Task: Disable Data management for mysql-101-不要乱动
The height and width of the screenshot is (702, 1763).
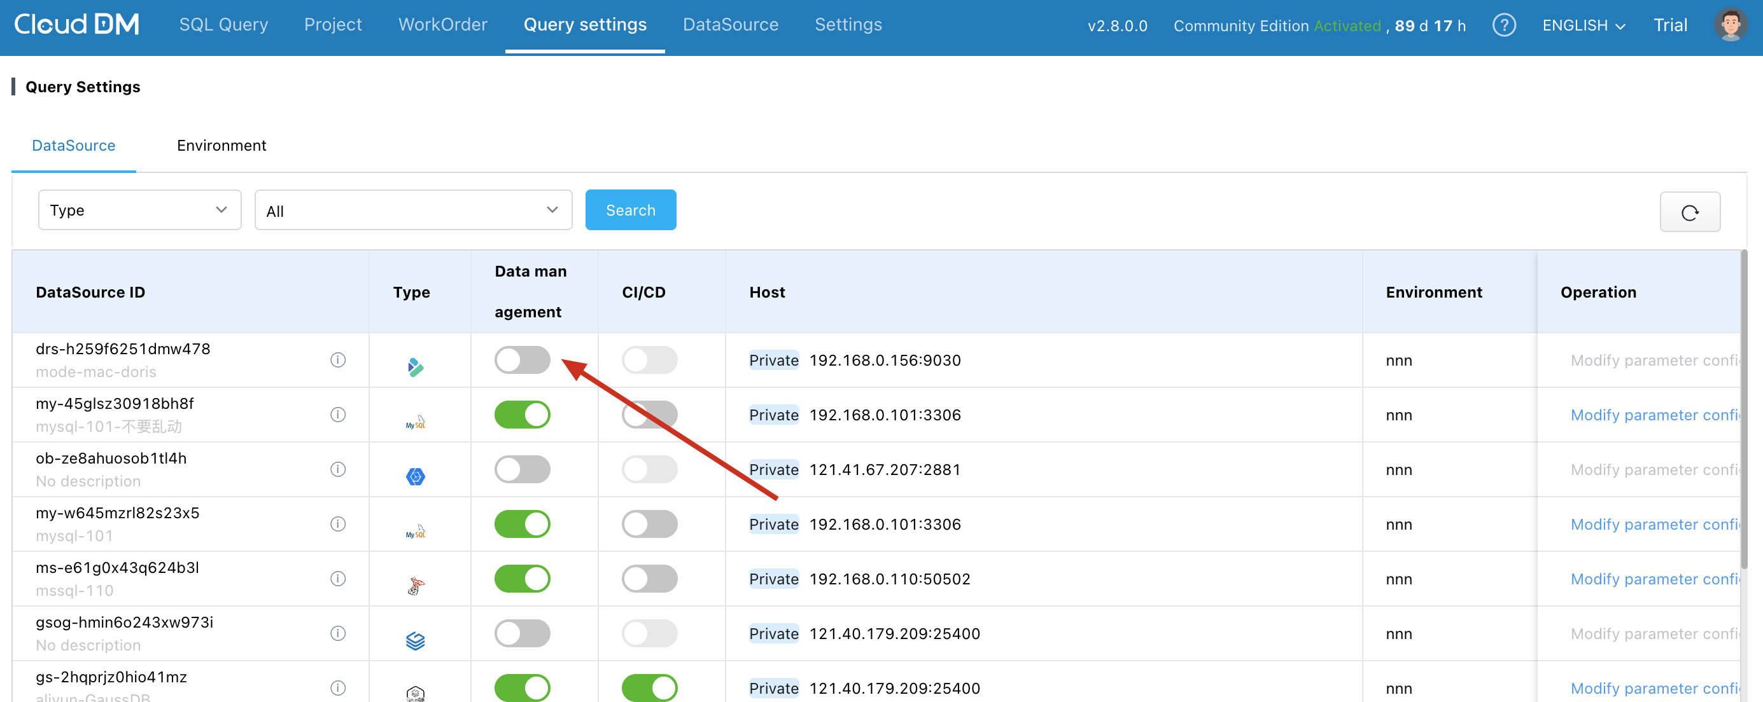Action: pyautogui.click(x=522, y=414)
